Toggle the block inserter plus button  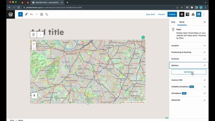(x=20, y=14)
